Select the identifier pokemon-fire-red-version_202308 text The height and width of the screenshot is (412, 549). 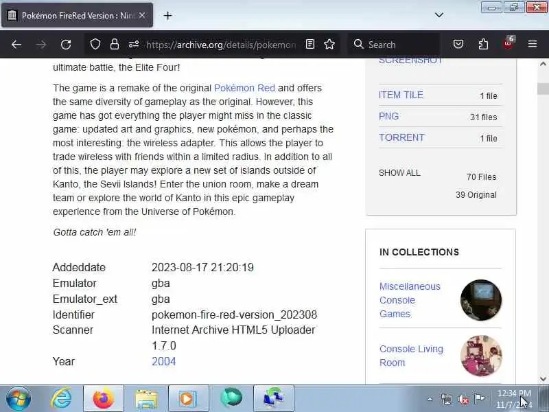pos(234,314)
